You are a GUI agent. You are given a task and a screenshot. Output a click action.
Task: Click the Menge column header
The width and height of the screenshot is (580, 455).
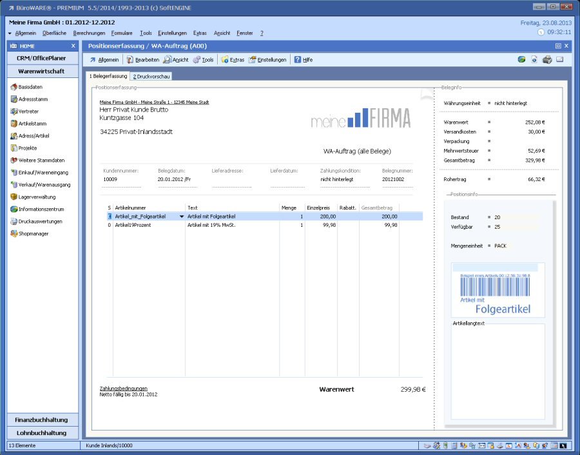pyautogui.click(x=289, y=208)
